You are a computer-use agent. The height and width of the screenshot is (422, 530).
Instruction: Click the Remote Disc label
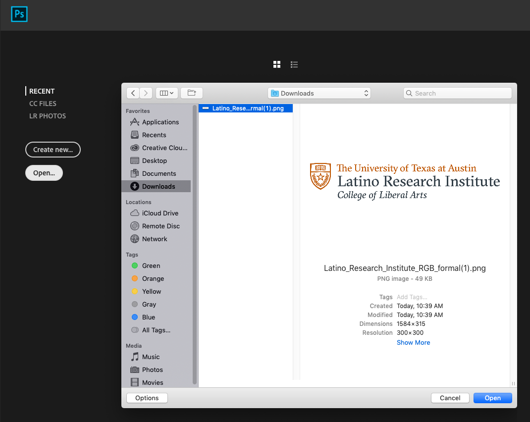tap(161, 226)
